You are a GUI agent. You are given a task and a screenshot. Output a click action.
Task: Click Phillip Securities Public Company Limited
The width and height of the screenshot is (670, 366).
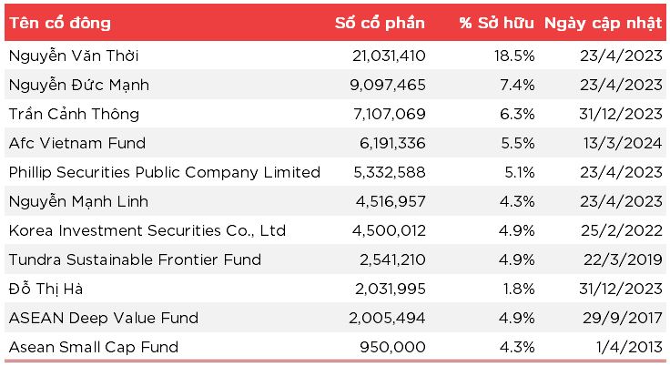coord(164,172)
